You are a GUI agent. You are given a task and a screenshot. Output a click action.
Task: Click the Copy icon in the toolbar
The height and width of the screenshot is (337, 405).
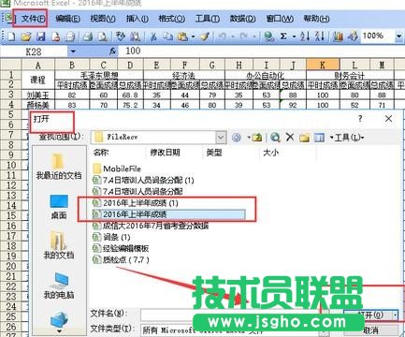[167, 37]
